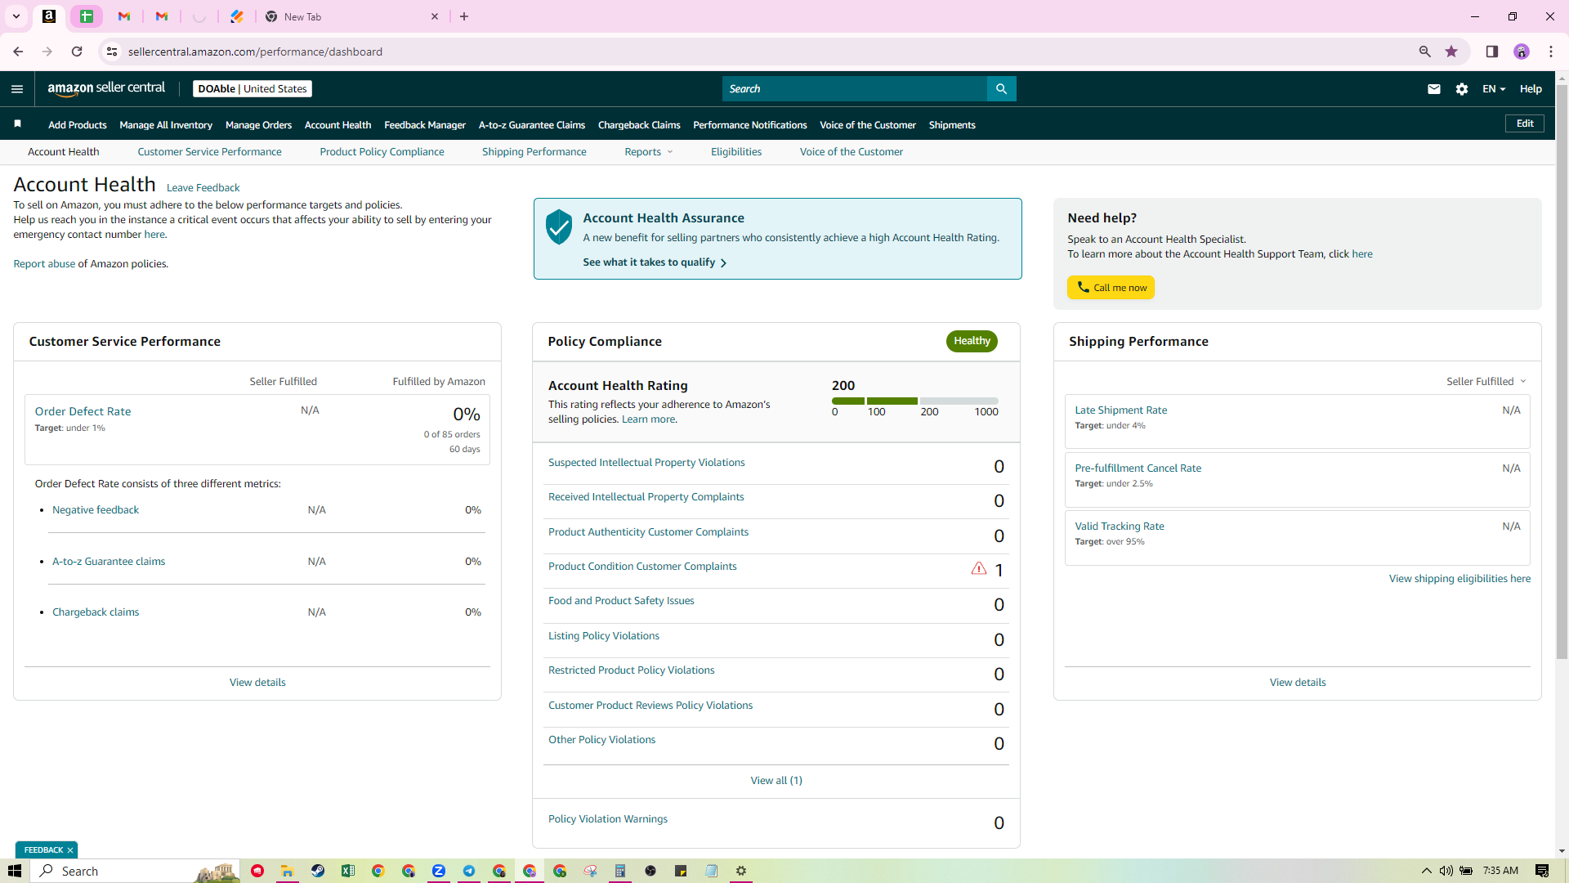The width and height of the screenshot is (1569, 883).
Task: Click the bookmark flag icon in navigation bar
Action: [x=17, y=124]
